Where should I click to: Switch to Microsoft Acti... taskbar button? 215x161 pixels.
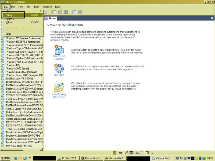point(92,158)
